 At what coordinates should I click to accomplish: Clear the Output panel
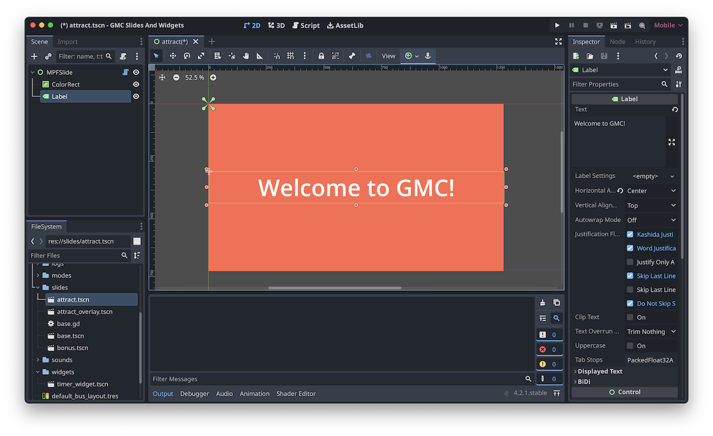click(542, 303)
